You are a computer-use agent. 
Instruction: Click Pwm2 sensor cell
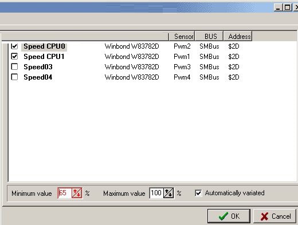(182, 46)
